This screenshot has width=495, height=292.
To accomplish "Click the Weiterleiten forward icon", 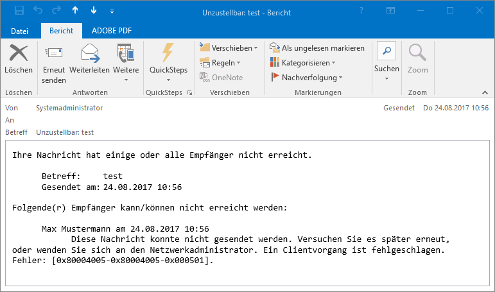I will (89, 53).
